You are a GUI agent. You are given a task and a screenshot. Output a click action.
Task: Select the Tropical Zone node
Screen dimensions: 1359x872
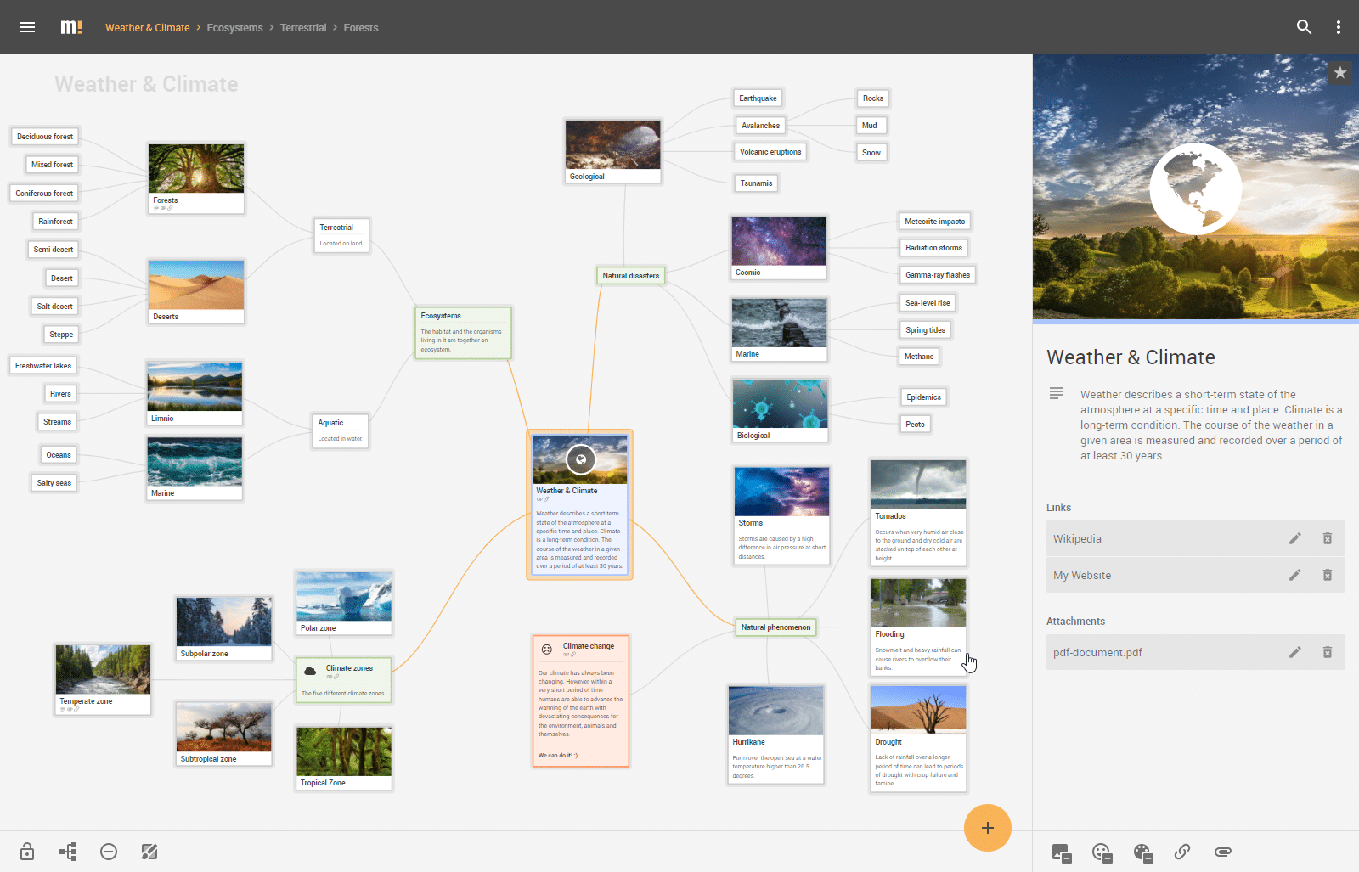344,757
